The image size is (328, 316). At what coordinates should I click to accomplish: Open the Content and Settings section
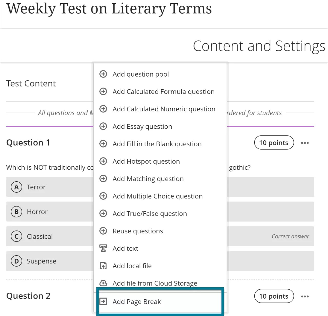pyautogui.click(x=259, y=46)
